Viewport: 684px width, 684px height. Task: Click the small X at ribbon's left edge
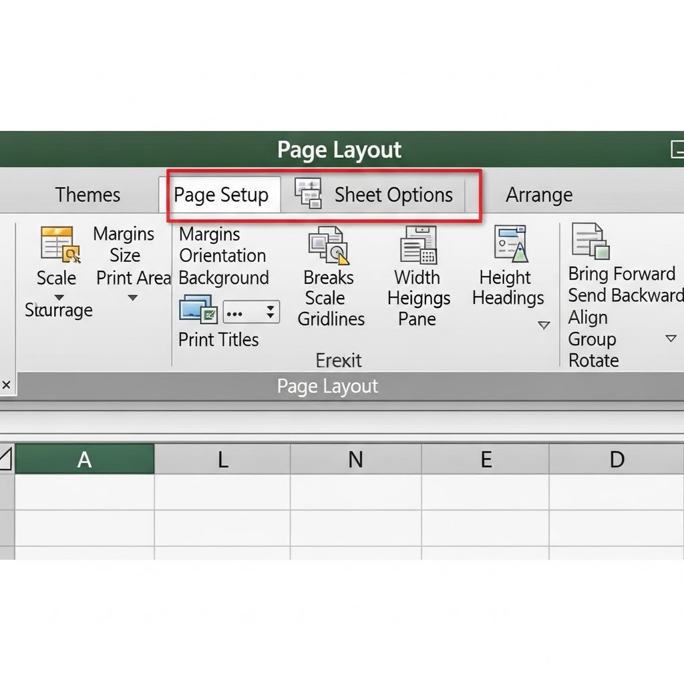[x=6, y=385]
